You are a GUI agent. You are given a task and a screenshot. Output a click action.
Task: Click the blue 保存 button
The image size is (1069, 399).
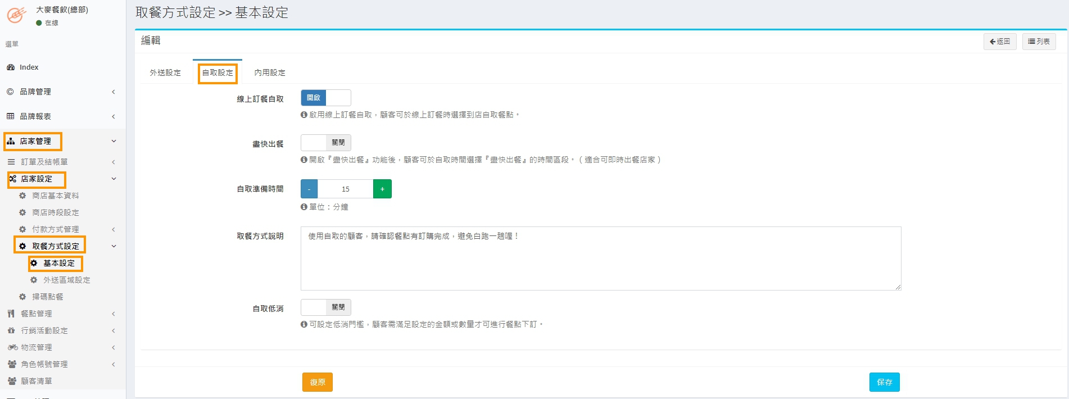coord(884,382)
